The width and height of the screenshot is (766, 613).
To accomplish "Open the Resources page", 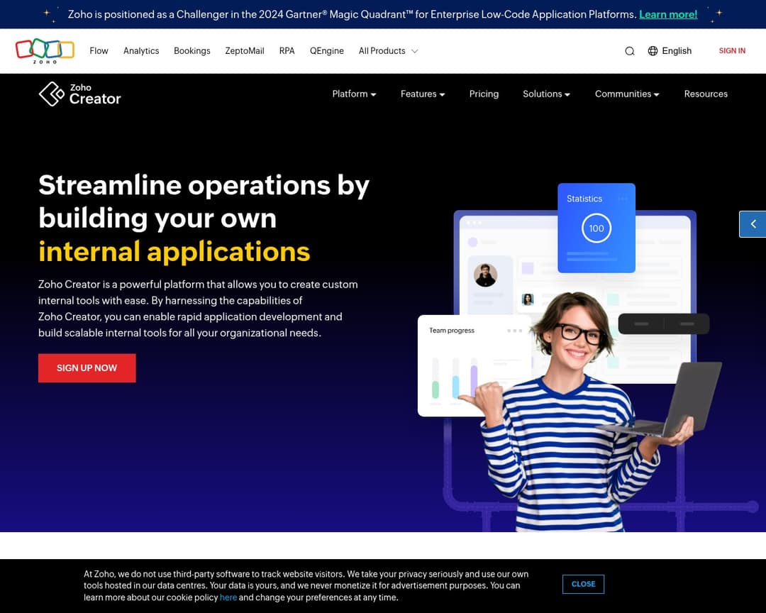I will [x=706, y=94].
